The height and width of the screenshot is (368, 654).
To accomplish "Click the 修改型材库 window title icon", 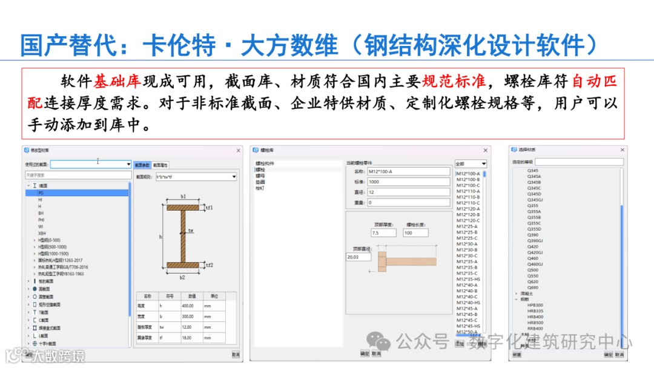I will pos(27,150).
